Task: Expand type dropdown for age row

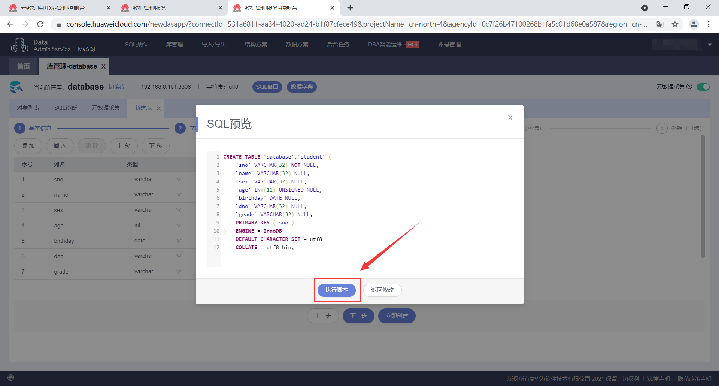Action: point(179,226)
